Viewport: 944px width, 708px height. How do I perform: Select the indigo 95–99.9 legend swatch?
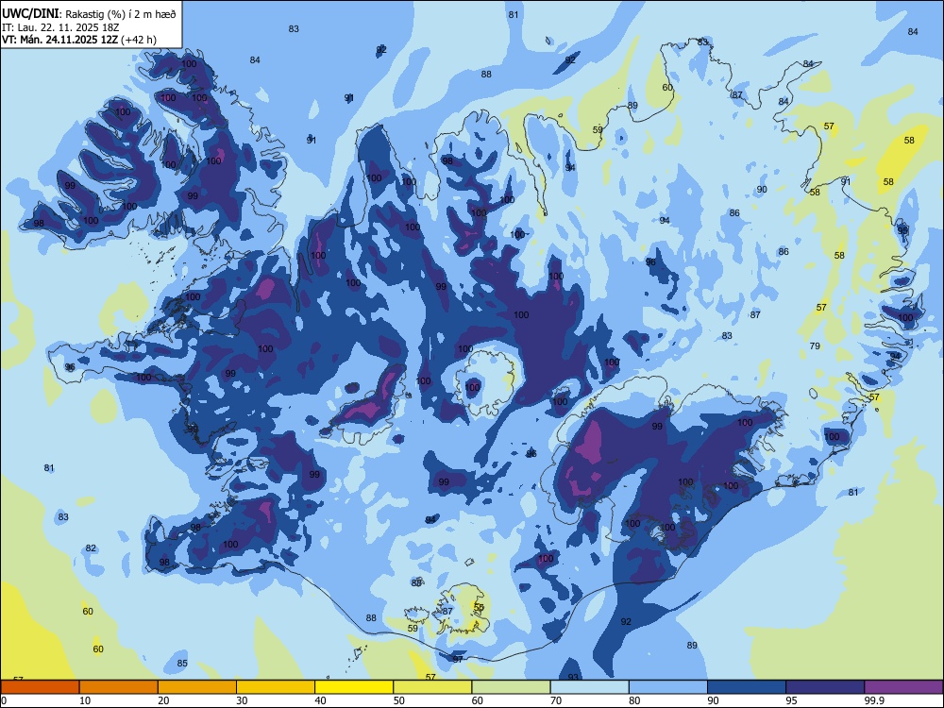pos(825,687)
